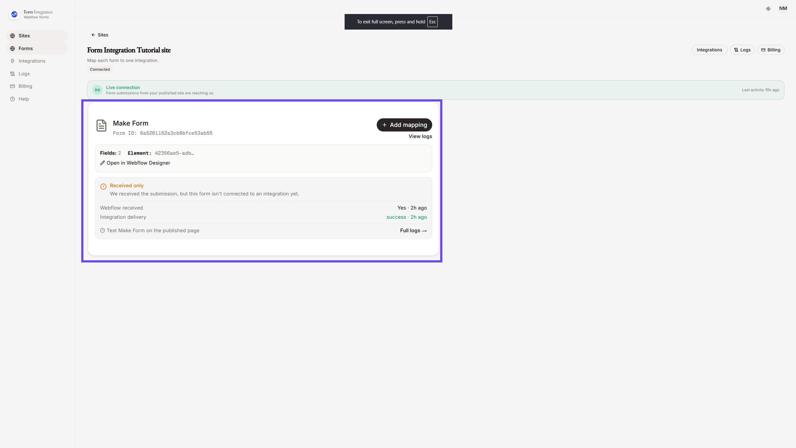Click the Forms globe icon in sidebar
This screenshot has width=796, height=448.
[12, 49]
